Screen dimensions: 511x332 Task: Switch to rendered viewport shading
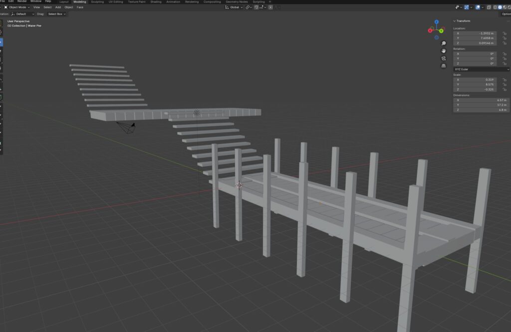pos(509,7)
